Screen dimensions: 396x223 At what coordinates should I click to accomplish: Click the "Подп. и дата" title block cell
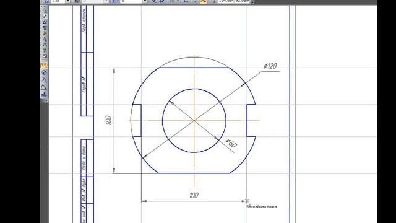84,158
